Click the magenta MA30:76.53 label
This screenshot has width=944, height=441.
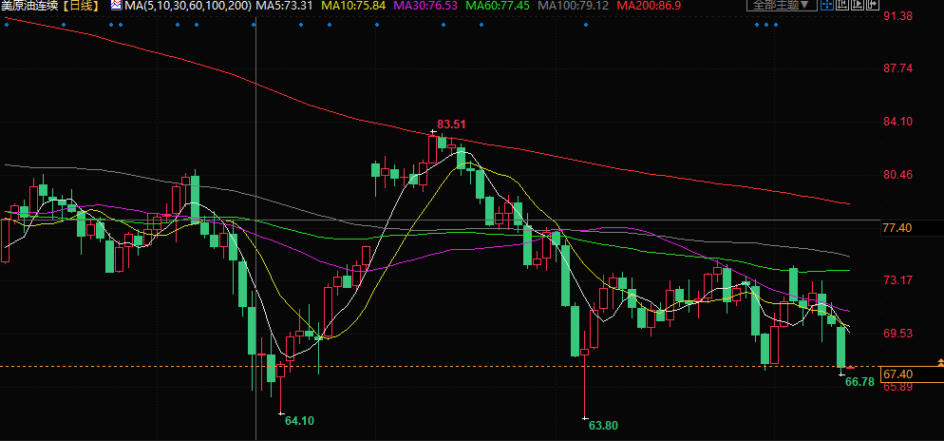coord(425,6)
